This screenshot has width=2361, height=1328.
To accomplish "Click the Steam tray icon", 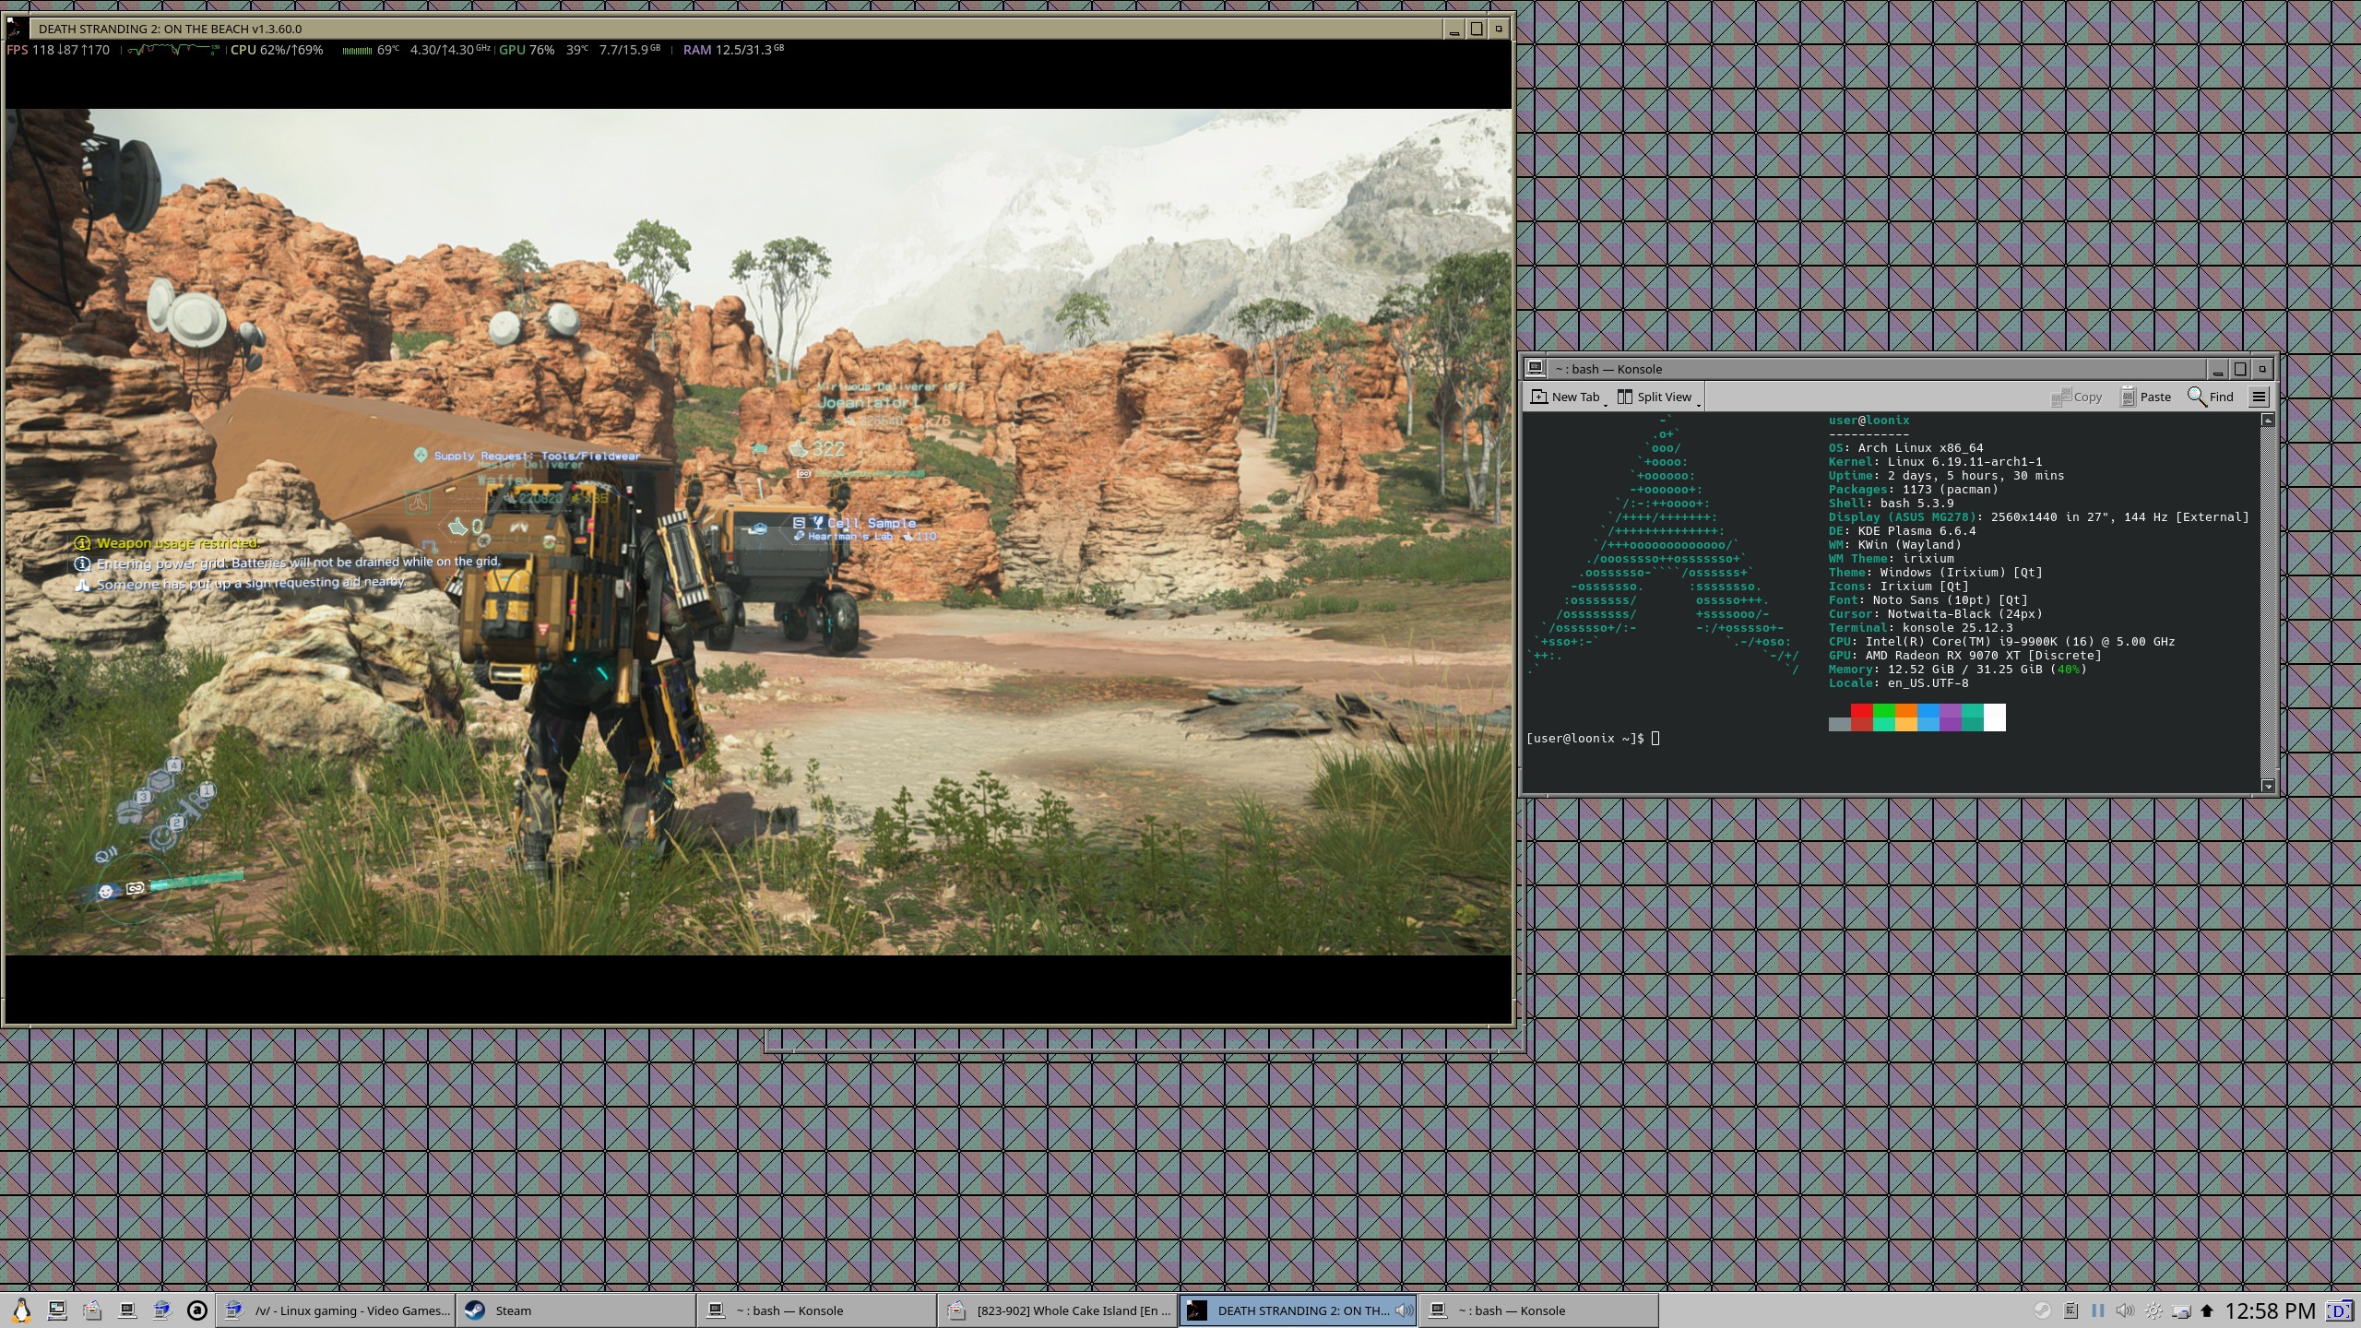I will pyautogui.click(x=2043, y=1310).
